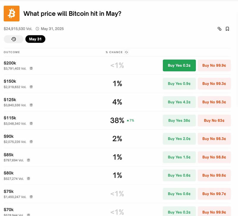Click the gift icon under $85k
The height and width of the screenshot is (216, 238).
[x=29, y=160]
